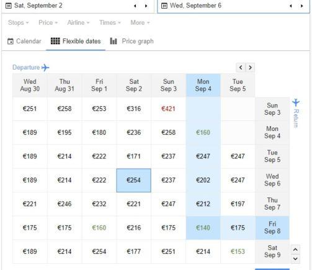Open the Times filter dropdown

110,22
